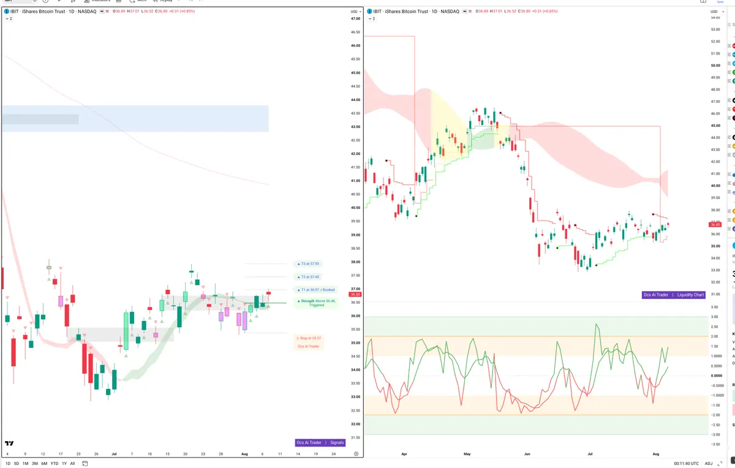Select the T2 at 37.45 target label
Image resolution: width=735 pixels, height=468 pixels.
coord(308,277)
